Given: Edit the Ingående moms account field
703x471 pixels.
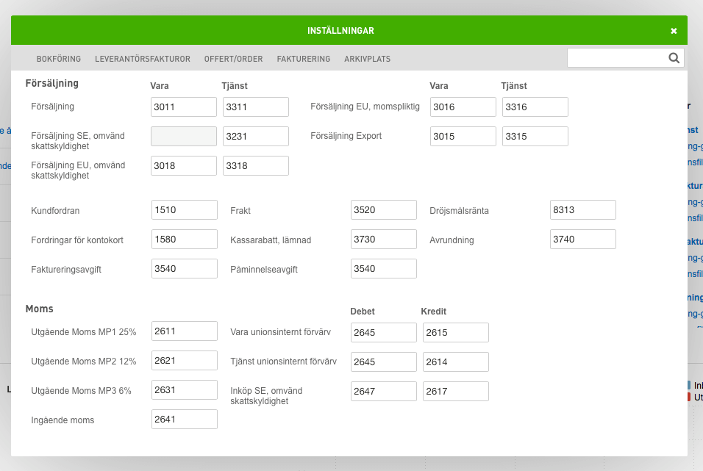Looking at the screenshot, I should pyautogui.click(x=184, y=420).
